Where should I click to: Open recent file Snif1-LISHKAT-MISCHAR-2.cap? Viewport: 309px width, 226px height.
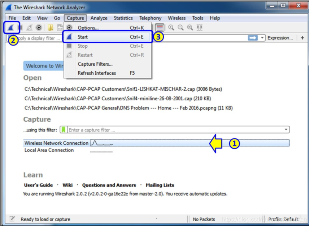coord(123,89)
